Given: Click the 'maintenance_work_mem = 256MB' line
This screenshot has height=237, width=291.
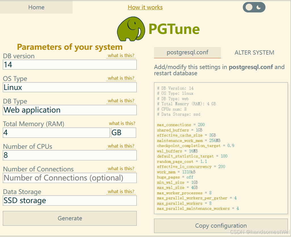Looking at the screenshot, I should click(x=189, y=141).
